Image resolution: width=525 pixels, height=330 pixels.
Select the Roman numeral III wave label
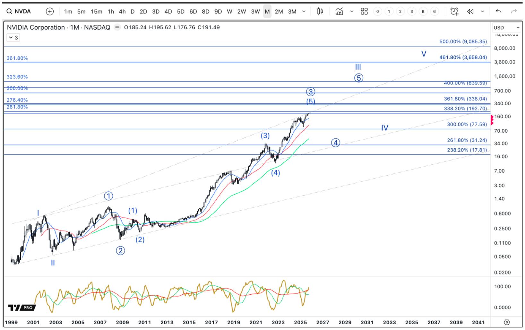tap(358, 67)
